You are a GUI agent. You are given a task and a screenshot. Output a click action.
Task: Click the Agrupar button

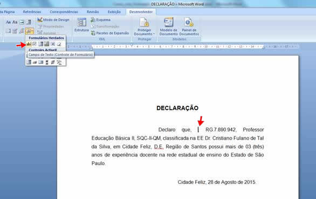pyautogui.click(x=48, y=33)
